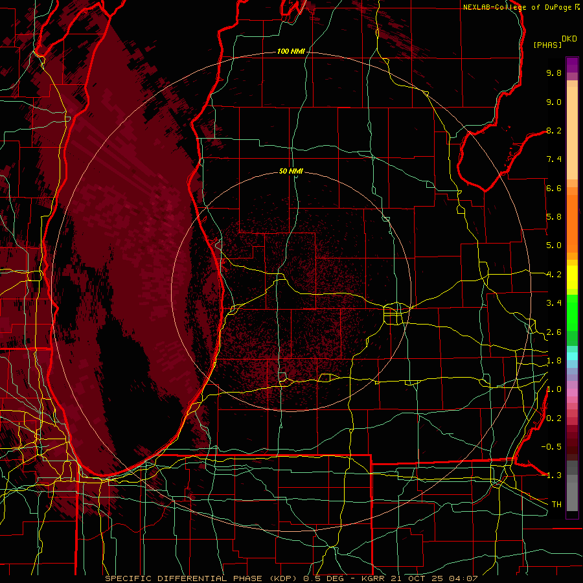Viewport: 583px width, 583px height.
Task: Pick the pale peach segment of the color bar
Action: coord(572,133)
